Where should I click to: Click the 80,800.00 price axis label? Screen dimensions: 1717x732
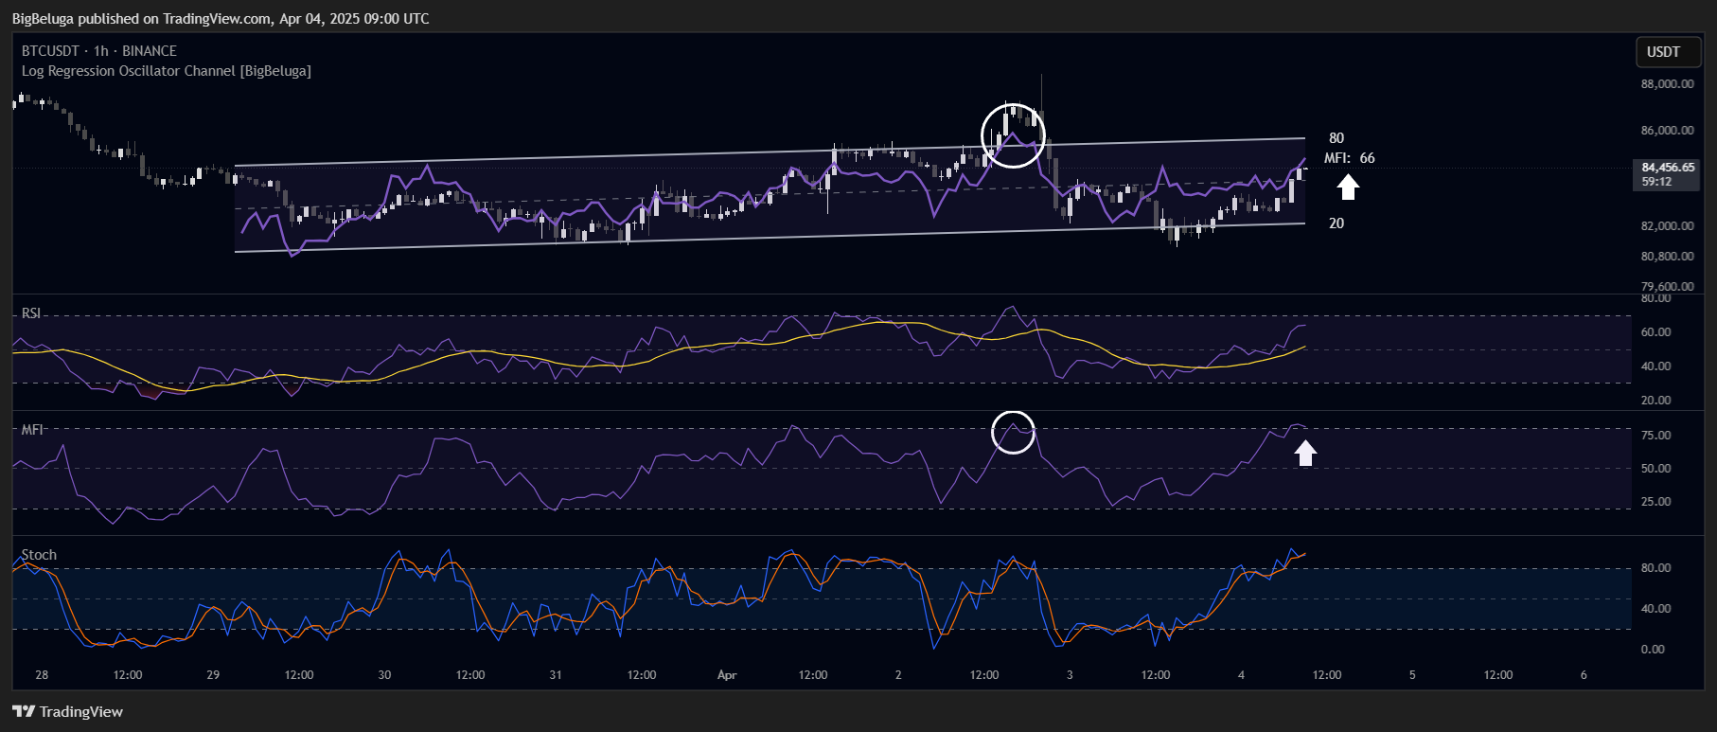[x=1667, y=257]
